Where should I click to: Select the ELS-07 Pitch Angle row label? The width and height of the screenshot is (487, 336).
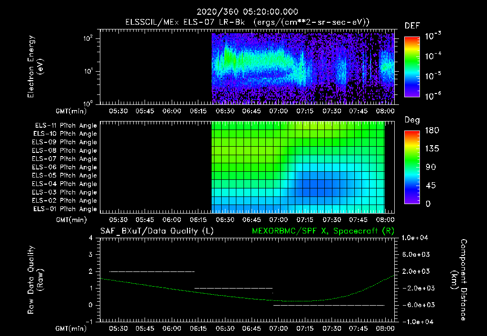[x=65, y=159]
